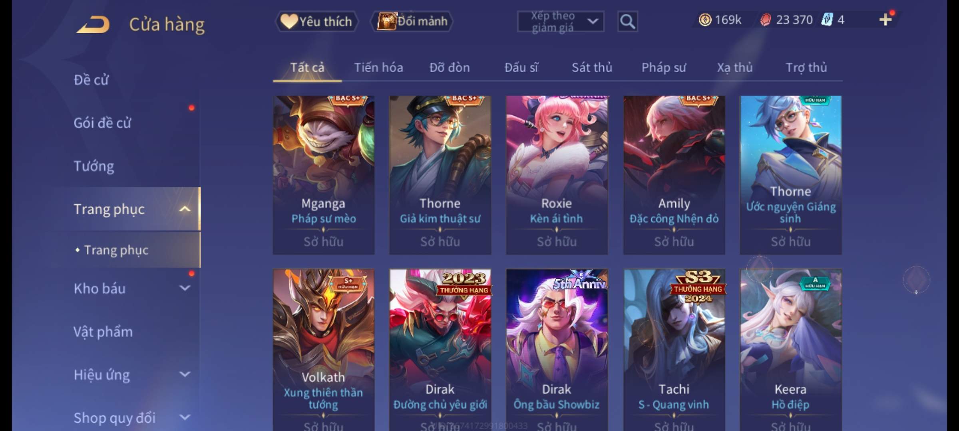Viewport: 959px width, 431px height.
Task: Expand the Kho báu sidebar section
Action: tap(185, 288)
